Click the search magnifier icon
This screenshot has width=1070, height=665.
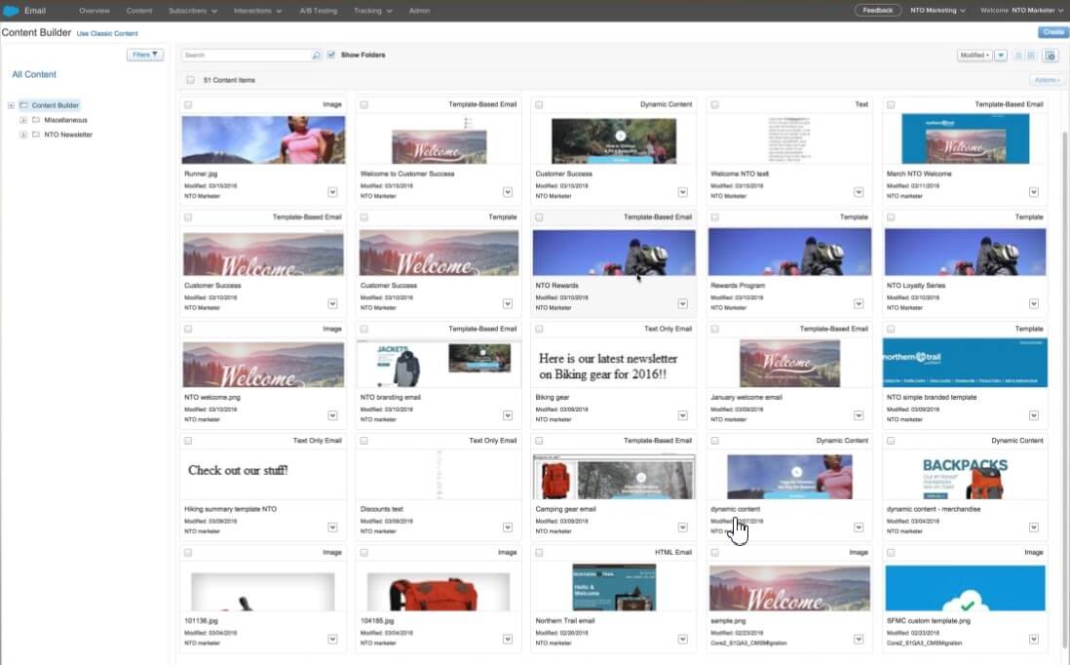[x=316, y=56]
